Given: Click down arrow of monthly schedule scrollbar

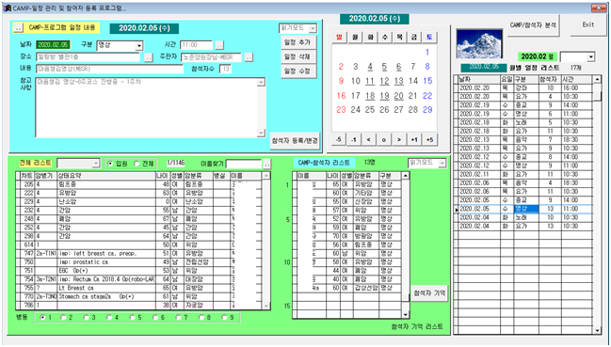Looking at the screenshot, I should coord(597,331).
